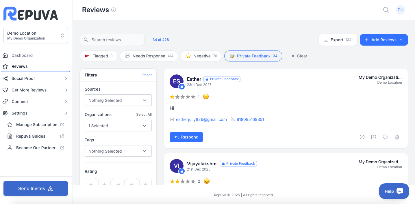
Task: Disable the Private Feedback filter chip
Action: (253, 56)
